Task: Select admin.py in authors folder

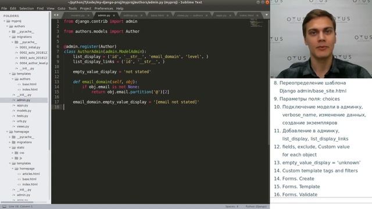Action: tap(23, 100)
